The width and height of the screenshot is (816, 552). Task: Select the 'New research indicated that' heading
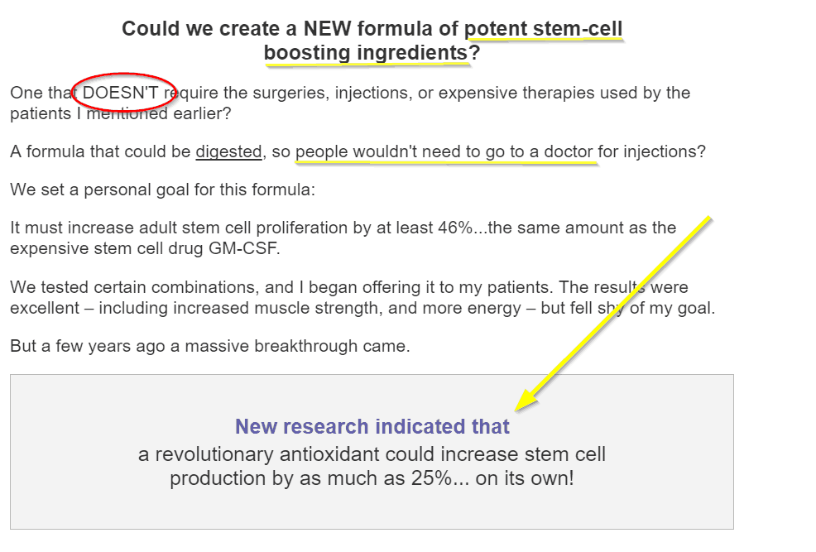[372, 426]
